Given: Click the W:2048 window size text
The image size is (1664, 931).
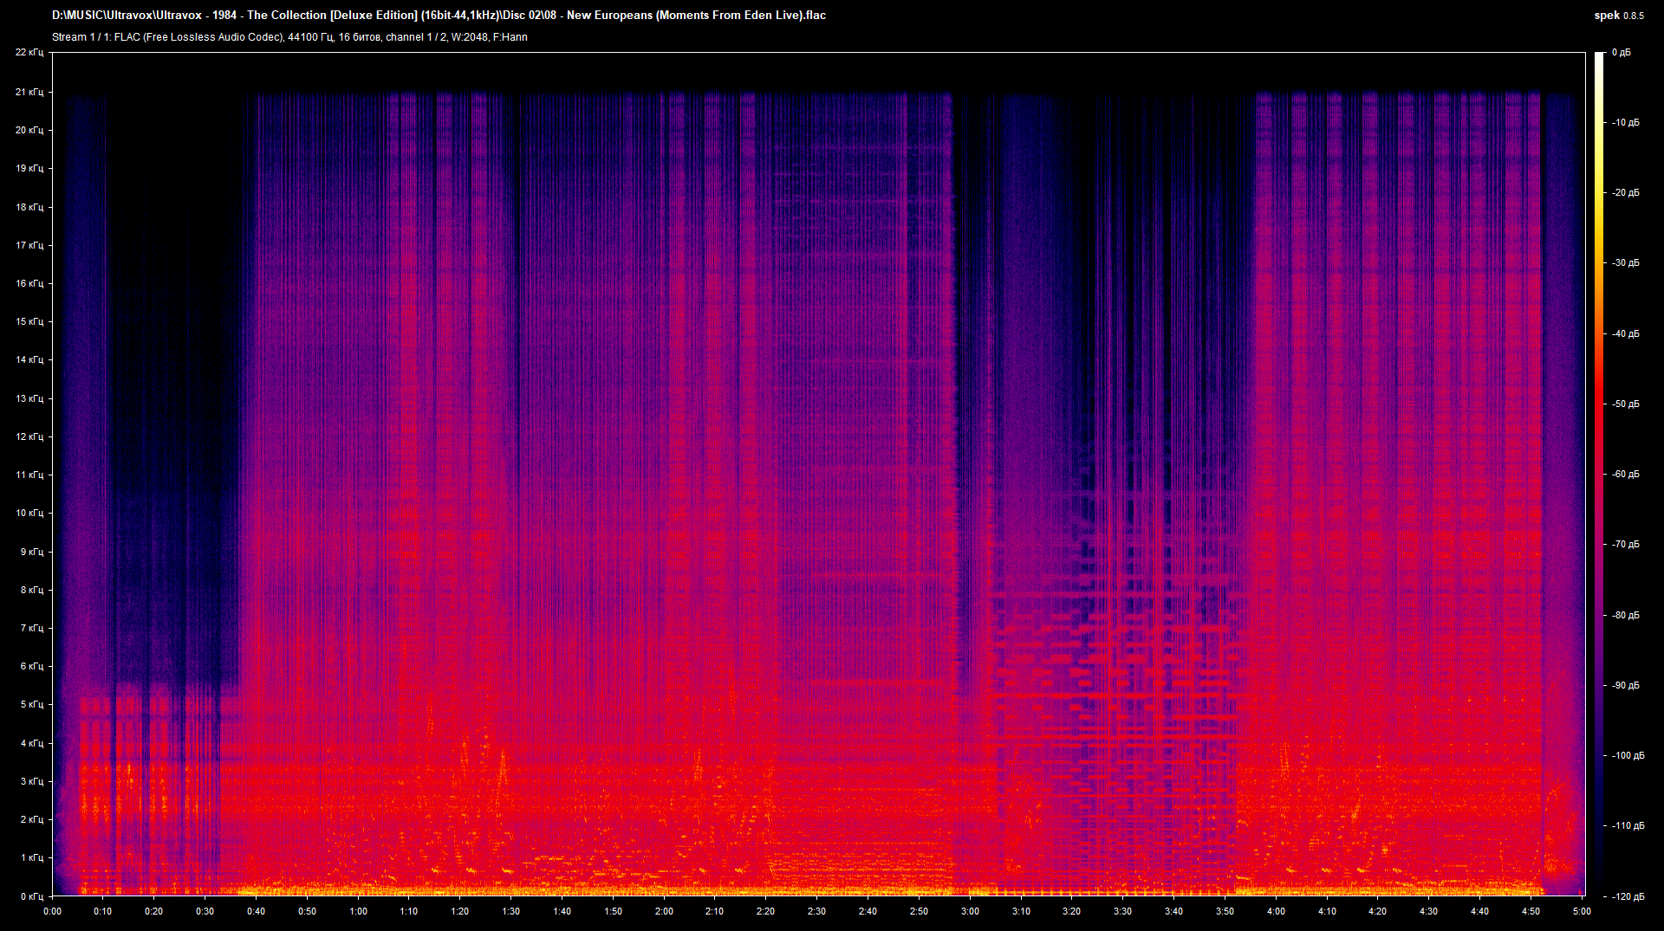Looking at the screenshot, I should click(x=468, y=36).
